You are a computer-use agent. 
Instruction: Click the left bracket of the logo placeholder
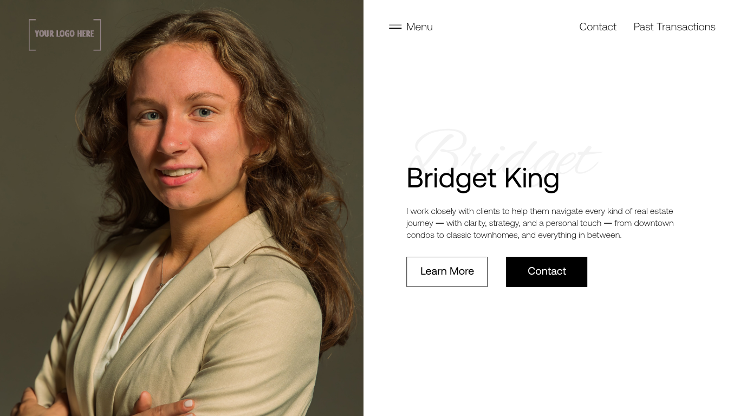(x=32, y=35)
